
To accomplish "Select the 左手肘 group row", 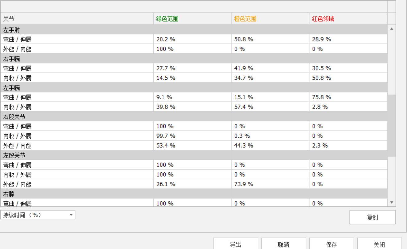I will click(x=12, y=30).
